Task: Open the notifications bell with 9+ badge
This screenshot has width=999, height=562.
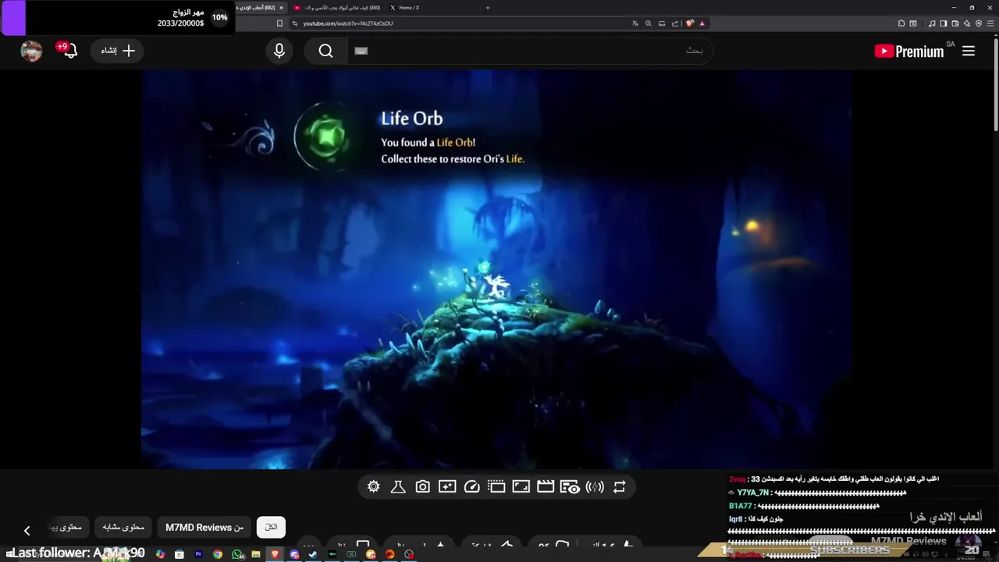Action: pyautogui.click(x=69, y=51)
